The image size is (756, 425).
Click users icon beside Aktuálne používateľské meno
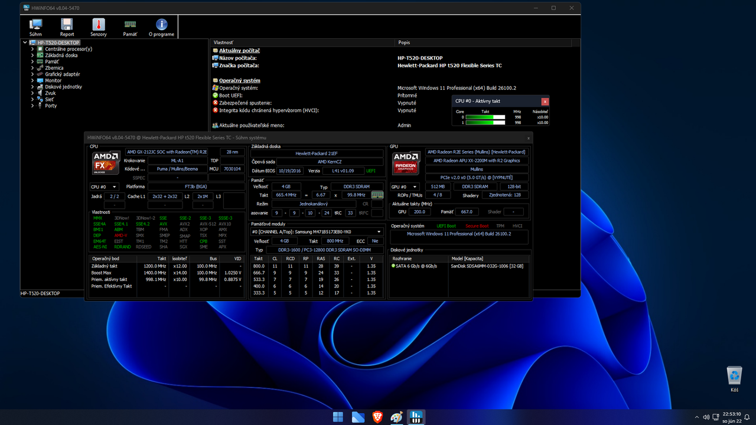point(215,125)
